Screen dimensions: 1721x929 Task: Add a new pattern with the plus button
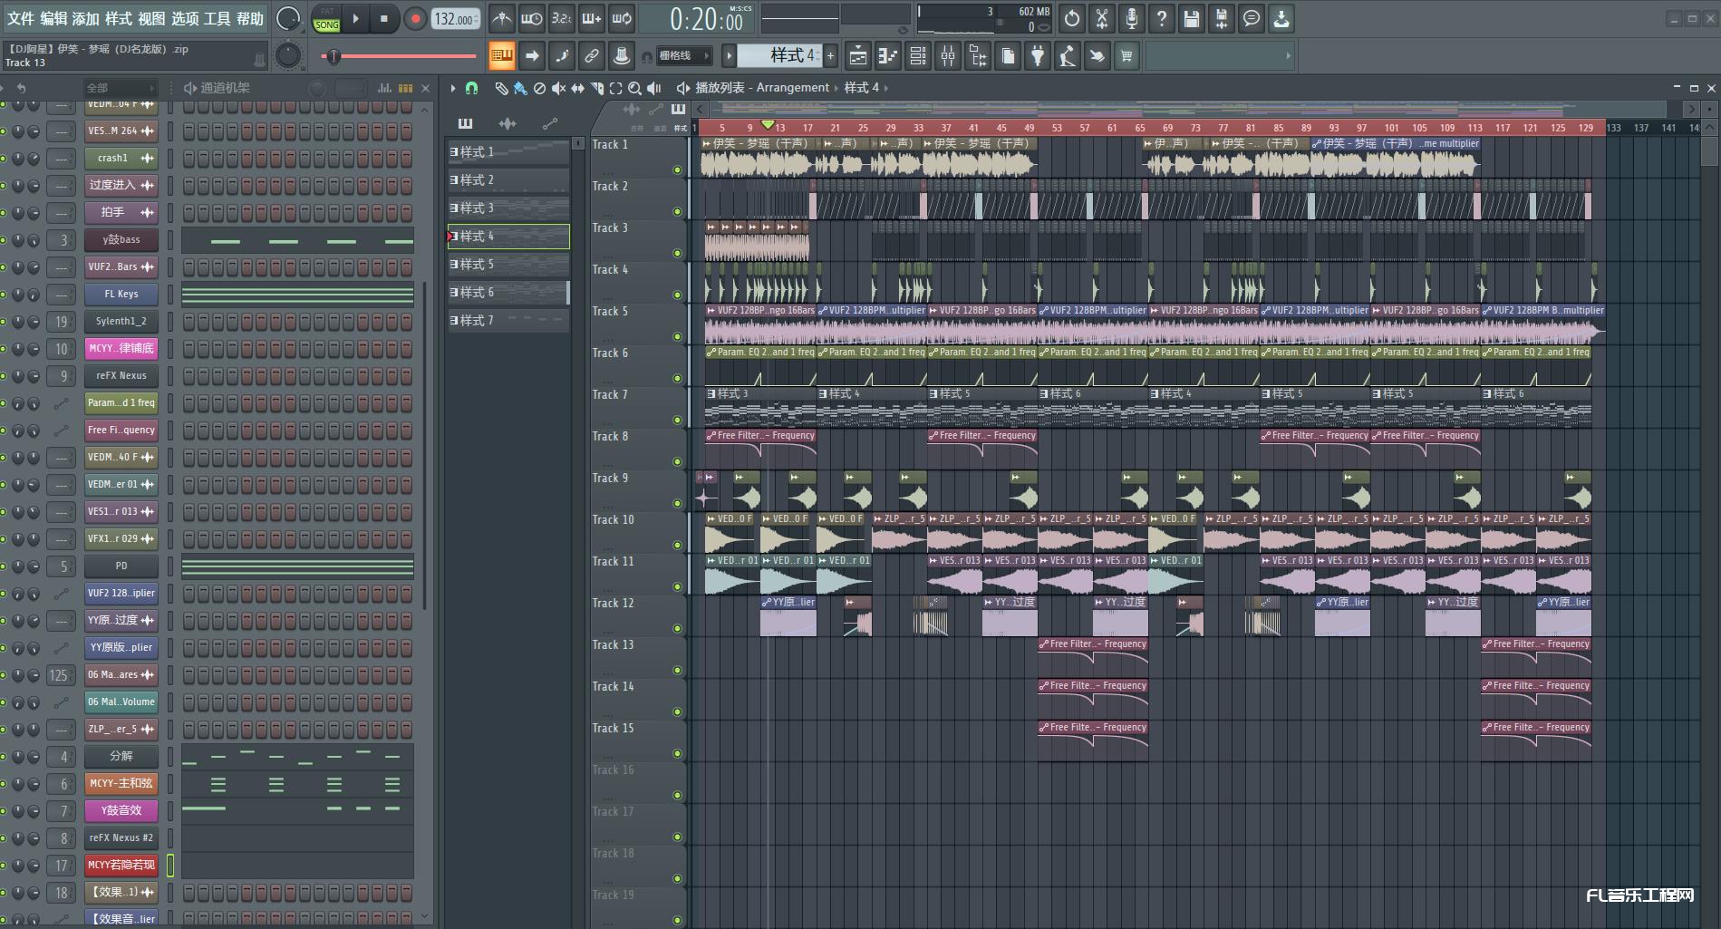tap(830, 56)
